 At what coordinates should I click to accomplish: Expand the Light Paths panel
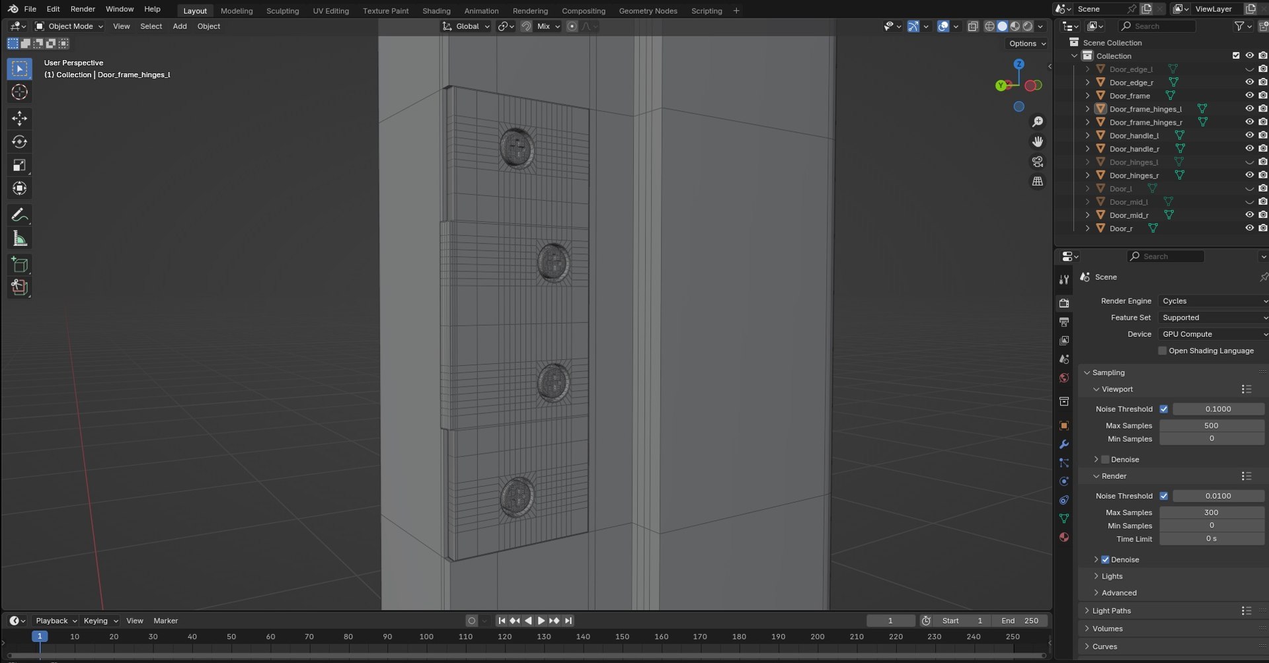[1111, 611]
